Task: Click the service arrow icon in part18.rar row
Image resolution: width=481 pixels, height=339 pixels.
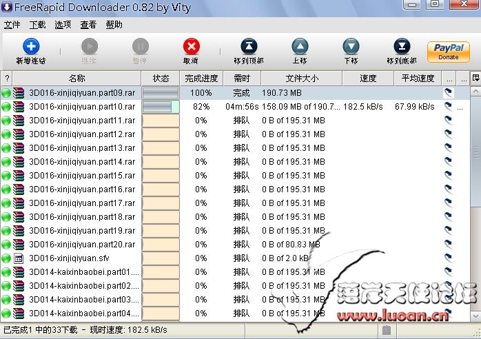Action: (448, 217)
